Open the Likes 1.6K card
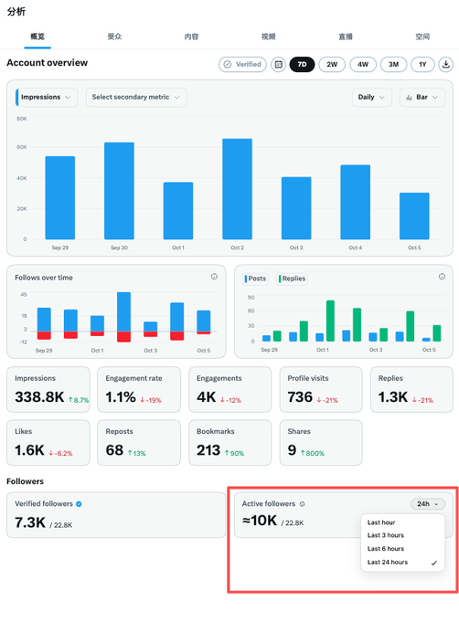Image resolution: width=459 pixels, height=621 pixels. coord(48,443)
